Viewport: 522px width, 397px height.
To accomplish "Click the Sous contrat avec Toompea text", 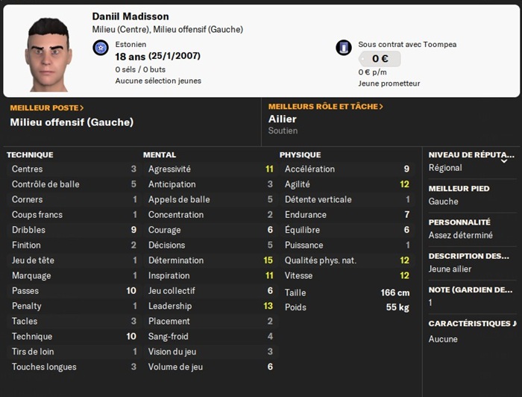I will [x=407, y=45].
